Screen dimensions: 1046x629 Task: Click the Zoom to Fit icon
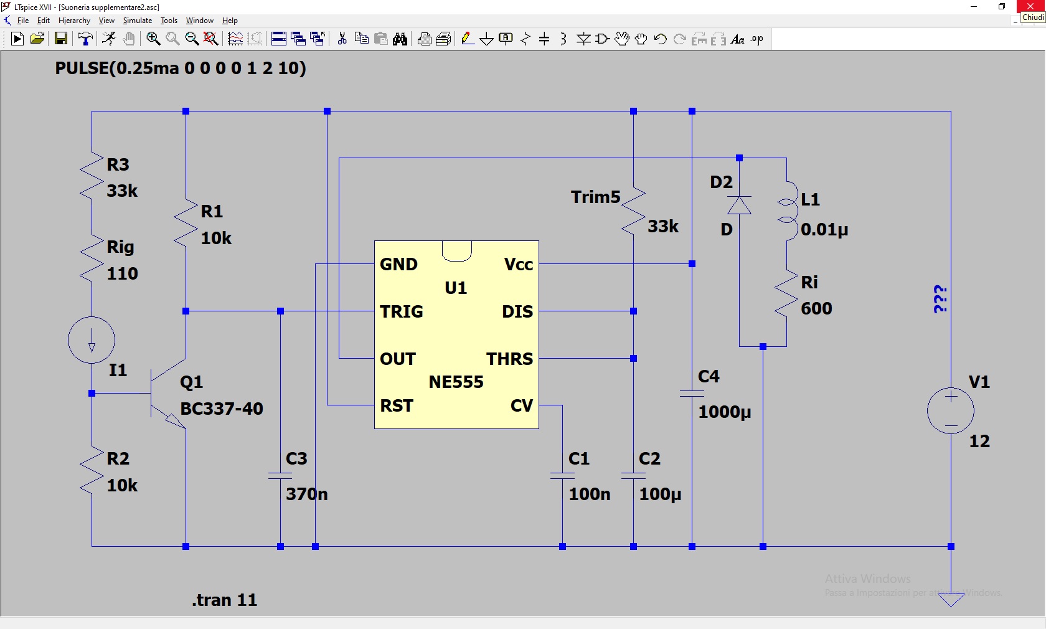click(211, 39)
